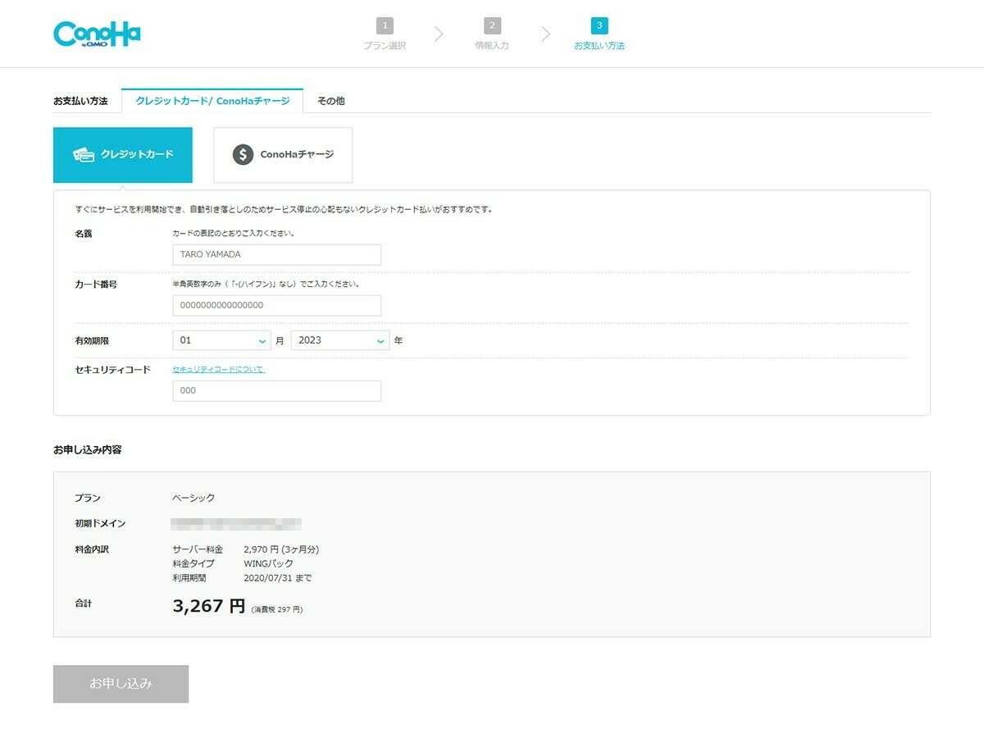This screenshot has height=738, width=984.
Task: Click the お申し込み button
Action: click(x=121, y=683)
